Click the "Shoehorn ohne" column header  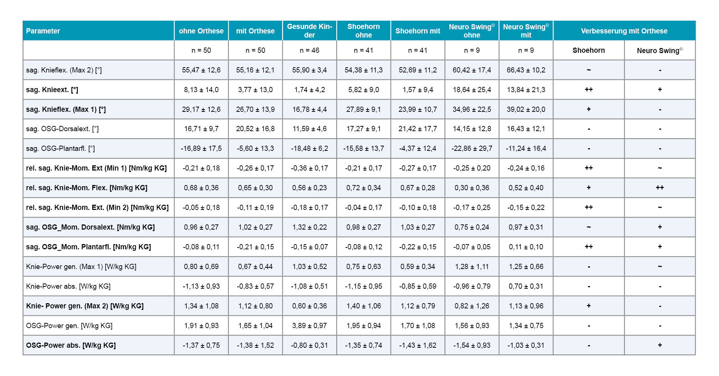coord(363,31)
